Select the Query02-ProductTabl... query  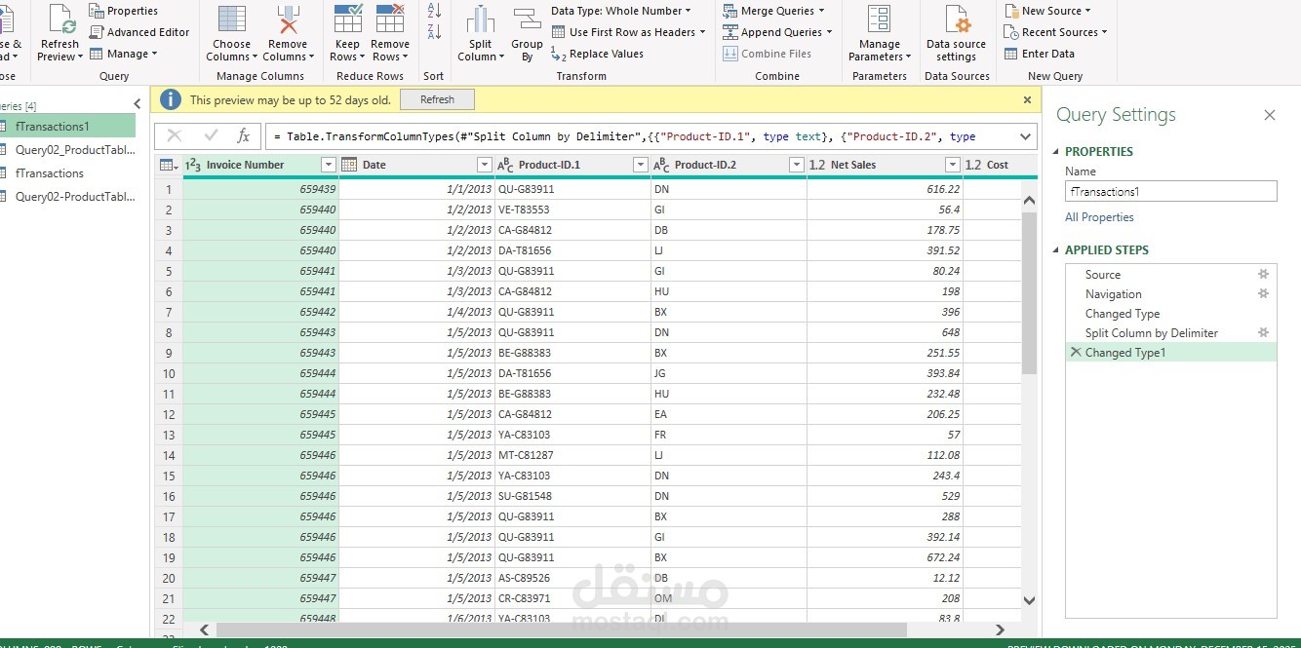point(67,197)
